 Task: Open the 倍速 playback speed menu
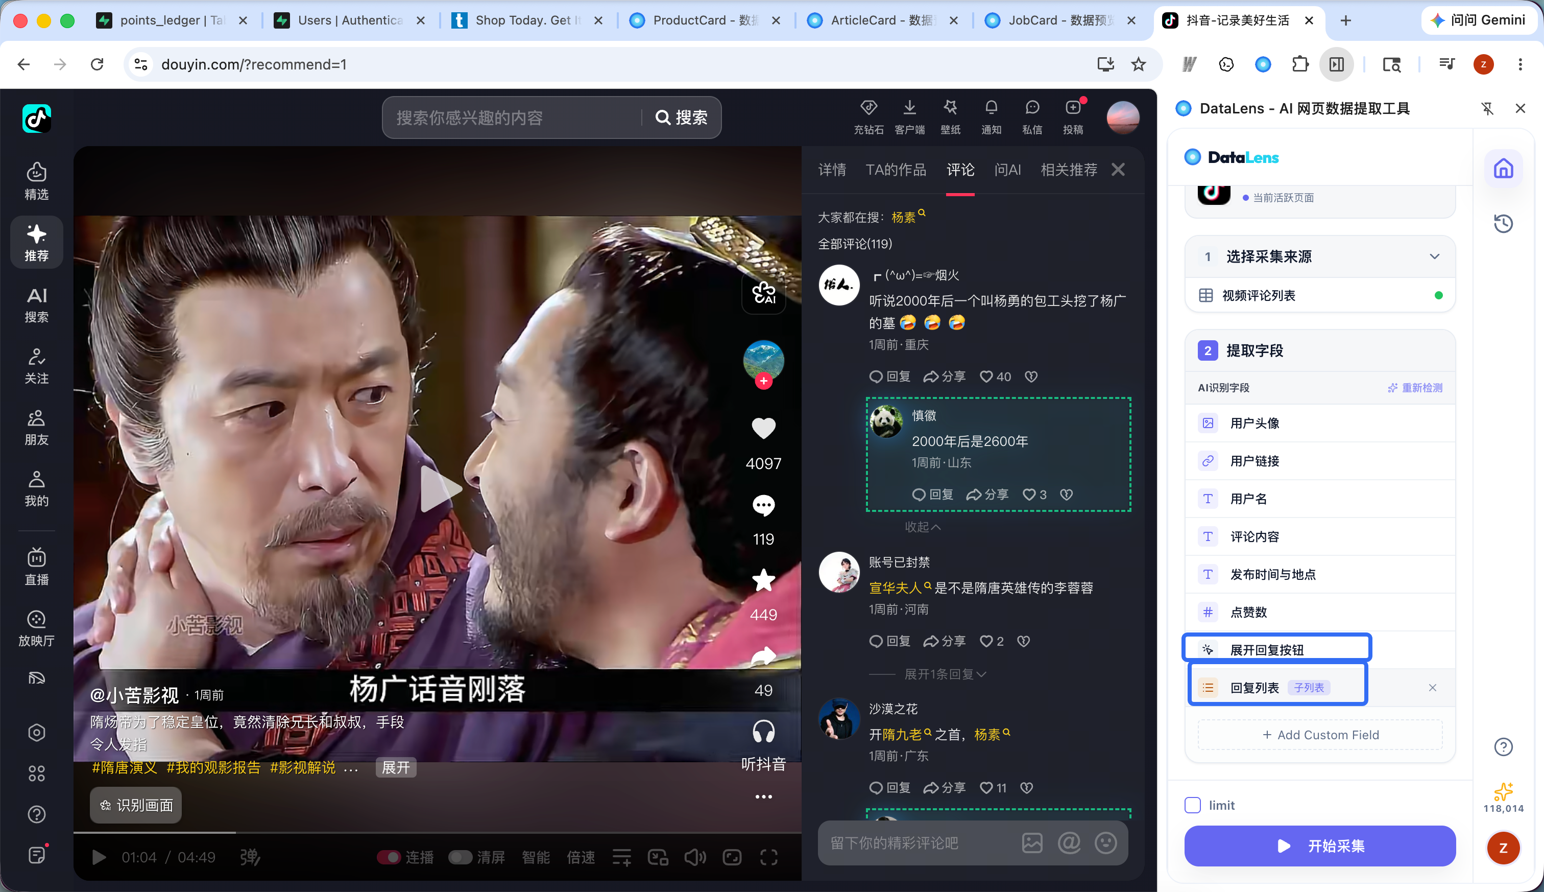click(x=581, y=857)
